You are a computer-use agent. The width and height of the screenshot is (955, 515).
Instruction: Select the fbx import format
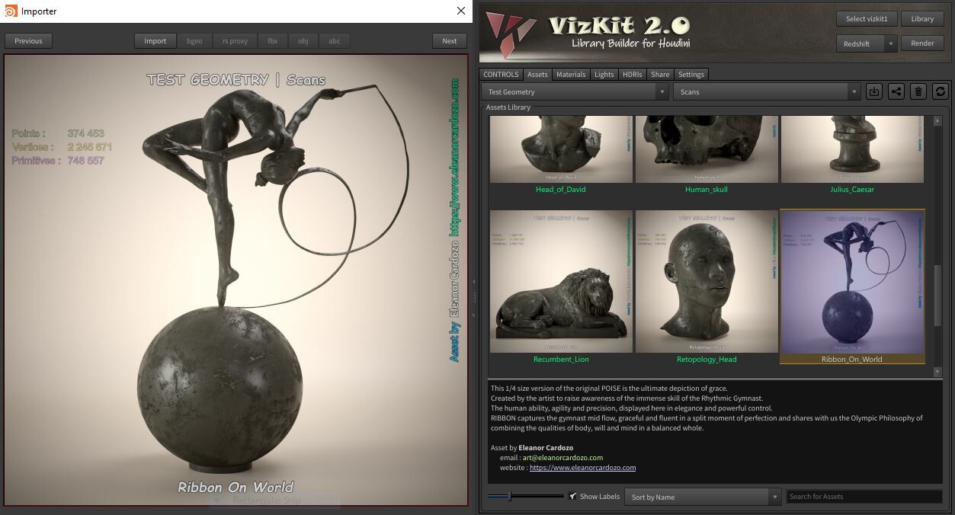click(273, 41)
